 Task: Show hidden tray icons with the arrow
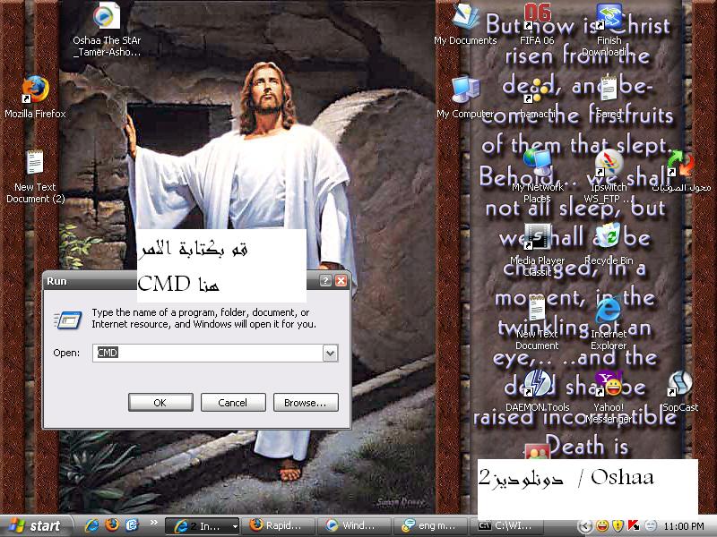[585, 526]
